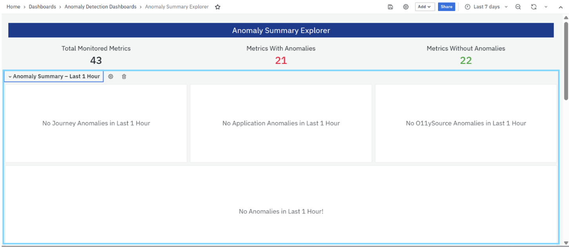Click the green value 22
Screen dimensions: 569x247
(466, 60)
